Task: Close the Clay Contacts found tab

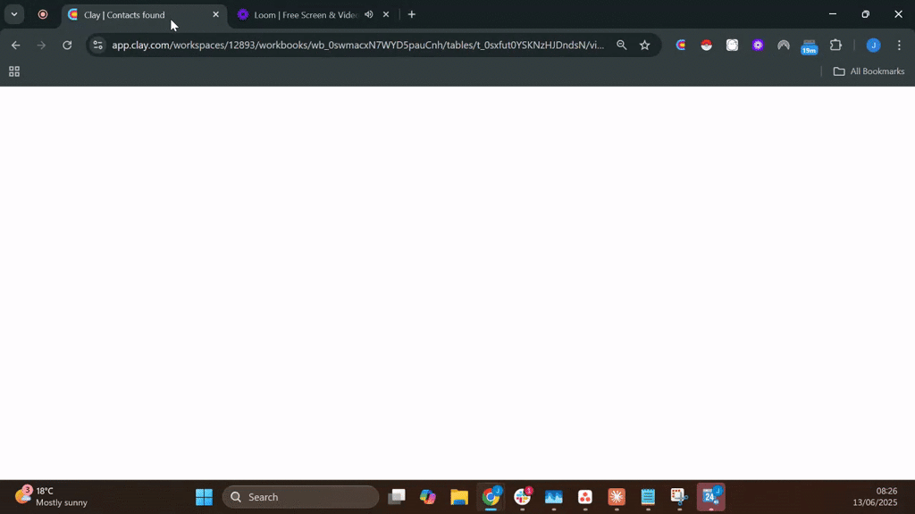Action: point(215,15)
